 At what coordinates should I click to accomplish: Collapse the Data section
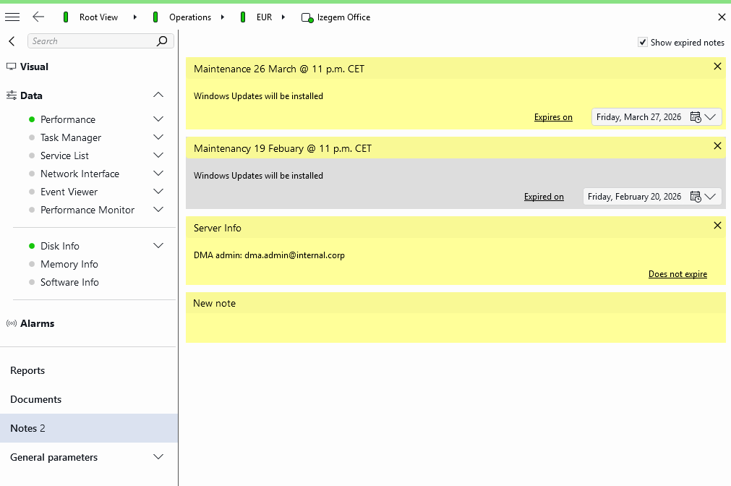point(158,95)
